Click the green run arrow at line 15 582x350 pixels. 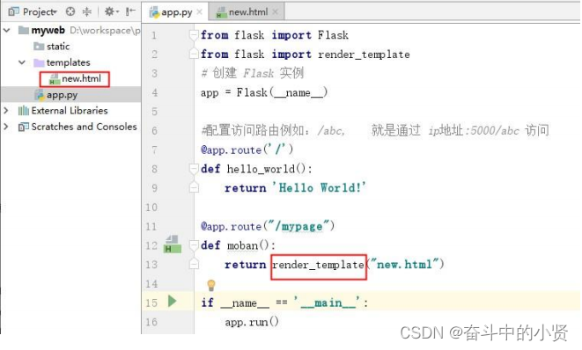pyautogui.click(x=172, y=301)
